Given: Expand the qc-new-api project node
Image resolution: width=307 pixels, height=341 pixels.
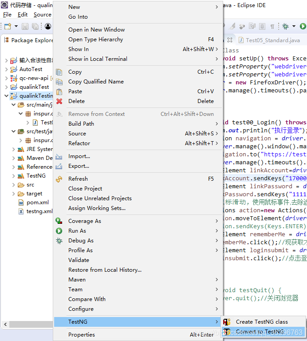Looking at the screenshot, I should coord(6,78).
